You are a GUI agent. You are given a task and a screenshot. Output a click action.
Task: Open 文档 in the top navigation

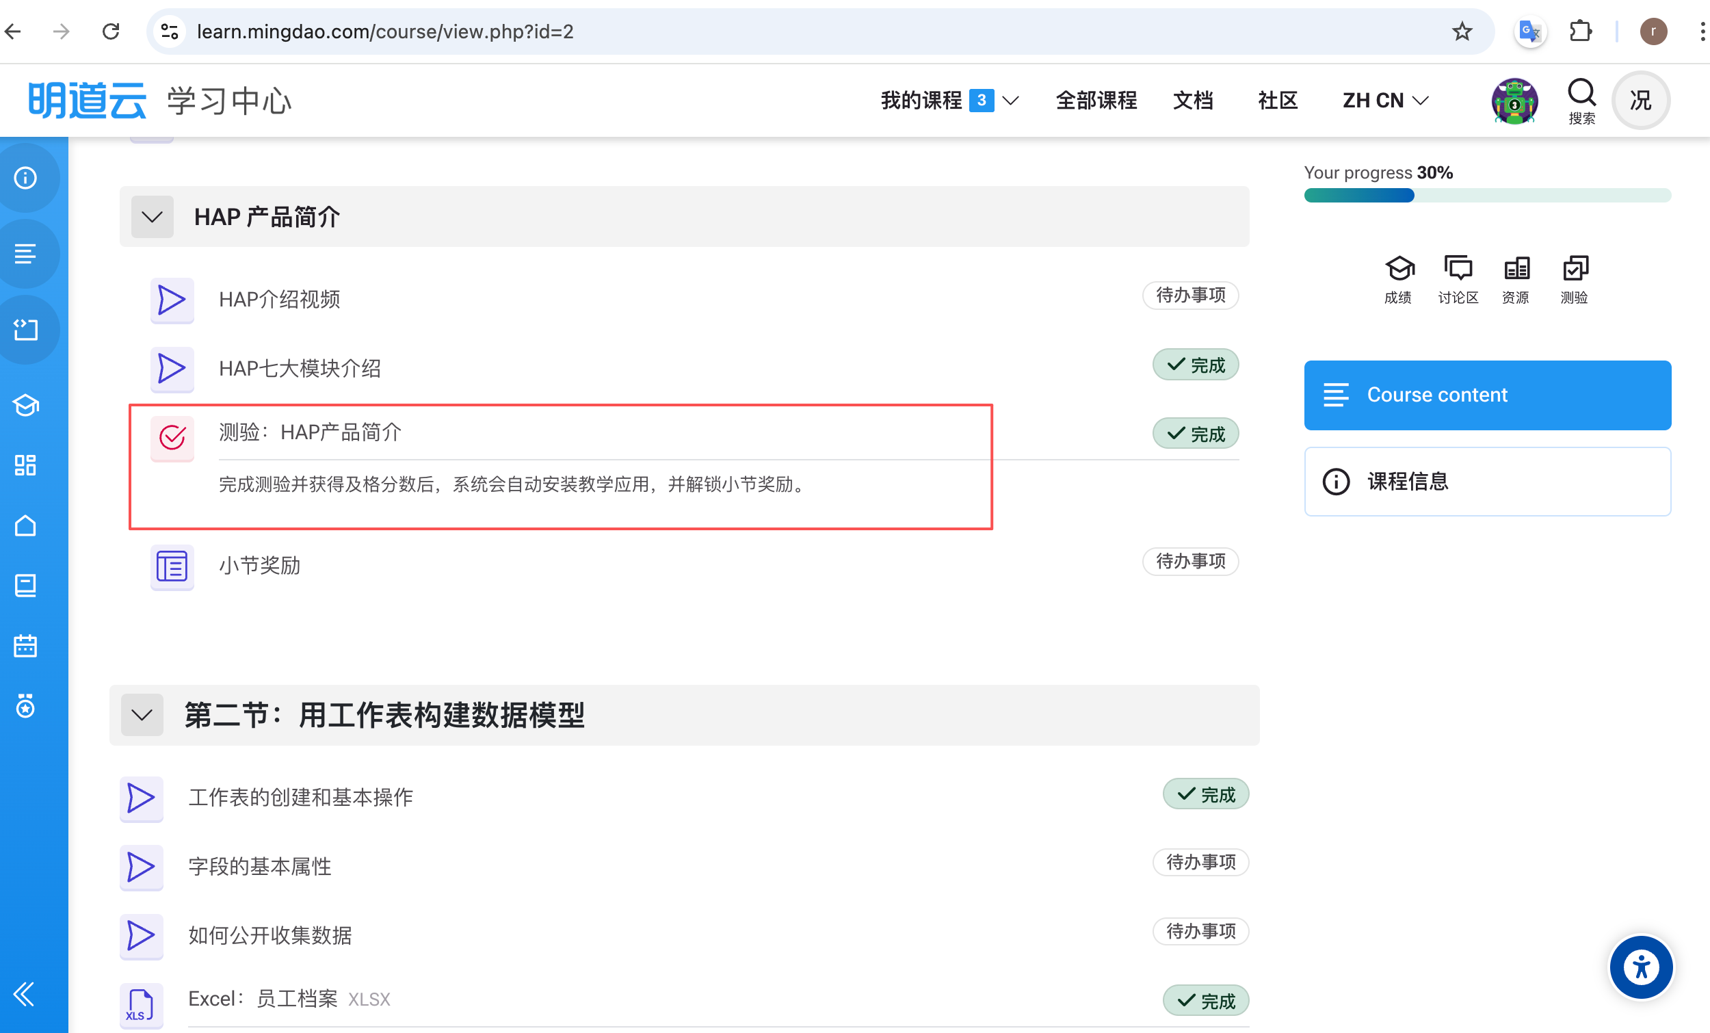[1192, 100]
